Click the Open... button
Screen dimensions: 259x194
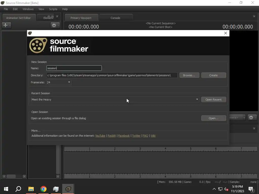213,118
